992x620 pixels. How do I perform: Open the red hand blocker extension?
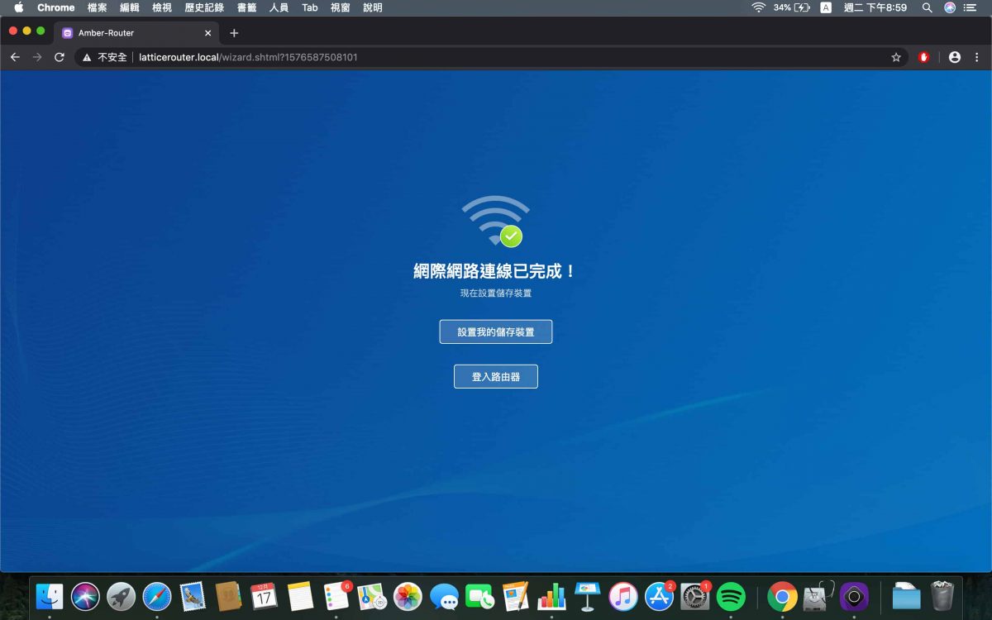[x=924, y=57]
